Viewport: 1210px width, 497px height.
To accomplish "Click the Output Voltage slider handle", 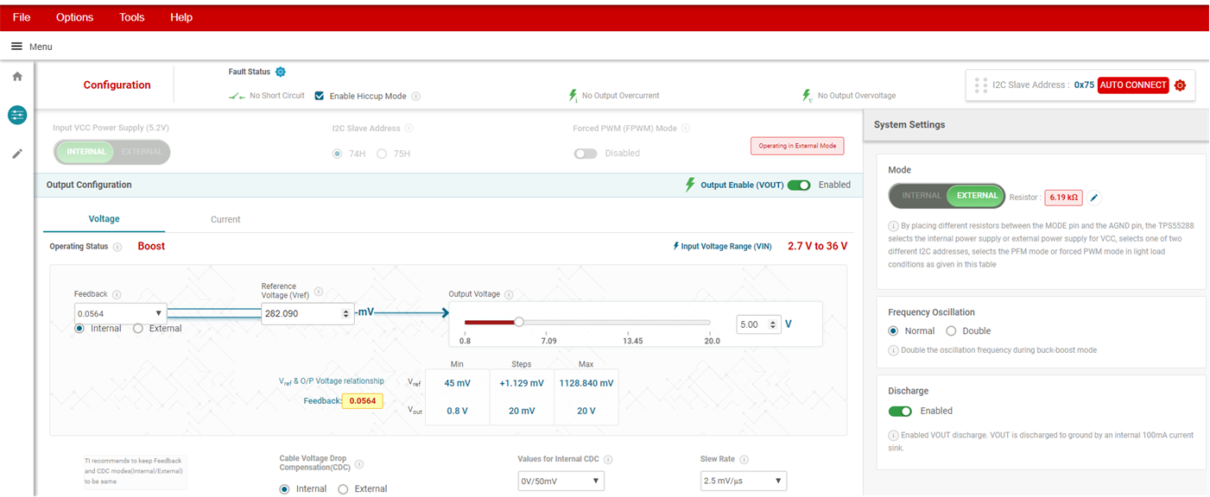I will [519, 322].
